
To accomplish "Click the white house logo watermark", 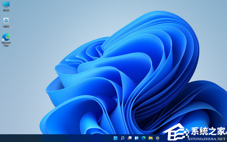I will pos(176,132).
